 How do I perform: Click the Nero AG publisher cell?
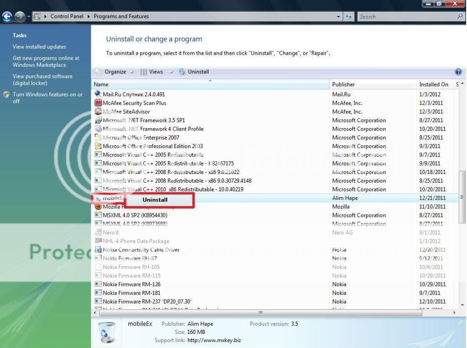point(342,232)
